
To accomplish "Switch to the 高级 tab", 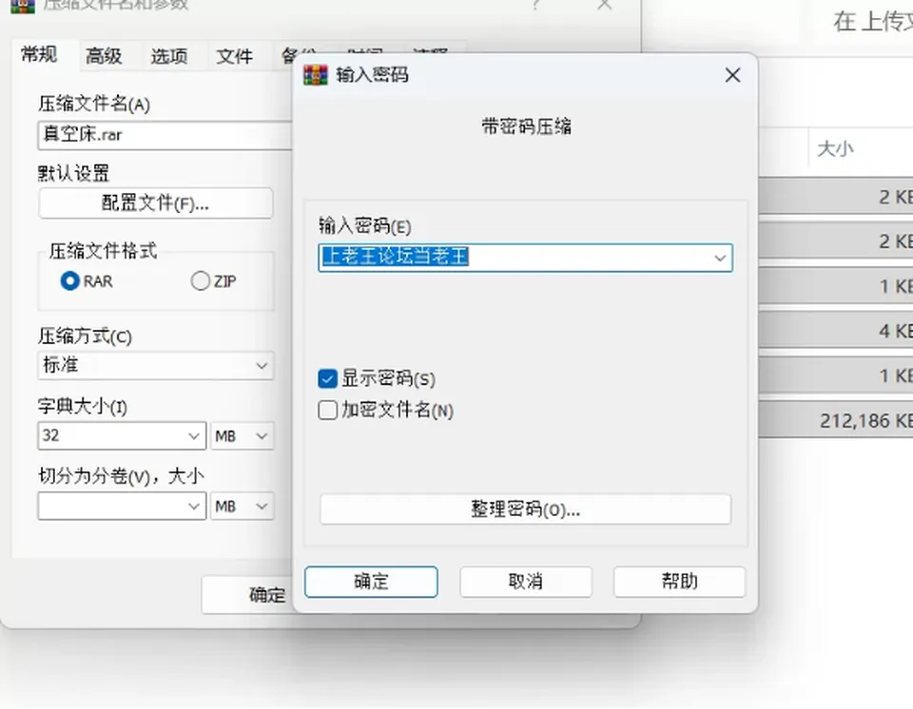I will tap(105, 56).
